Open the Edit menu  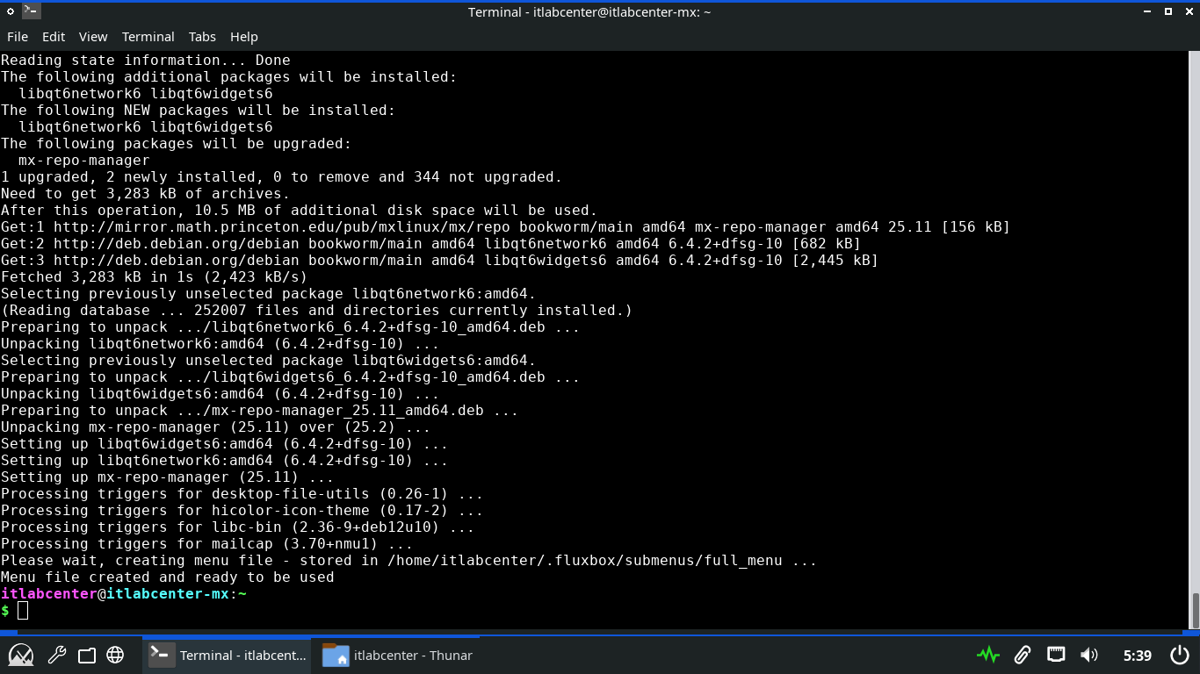54,37
